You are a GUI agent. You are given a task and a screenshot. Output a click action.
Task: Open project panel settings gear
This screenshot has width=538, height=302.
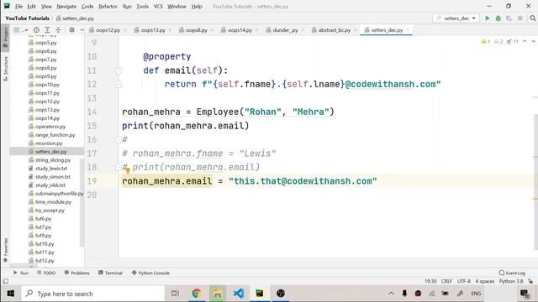coord(71,30)
